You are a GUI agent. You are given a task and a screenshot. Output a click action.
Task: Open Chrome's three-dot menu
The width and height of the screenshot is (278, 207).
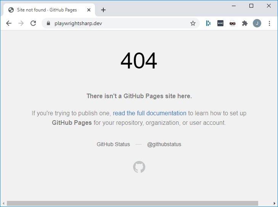coord(269,23)
